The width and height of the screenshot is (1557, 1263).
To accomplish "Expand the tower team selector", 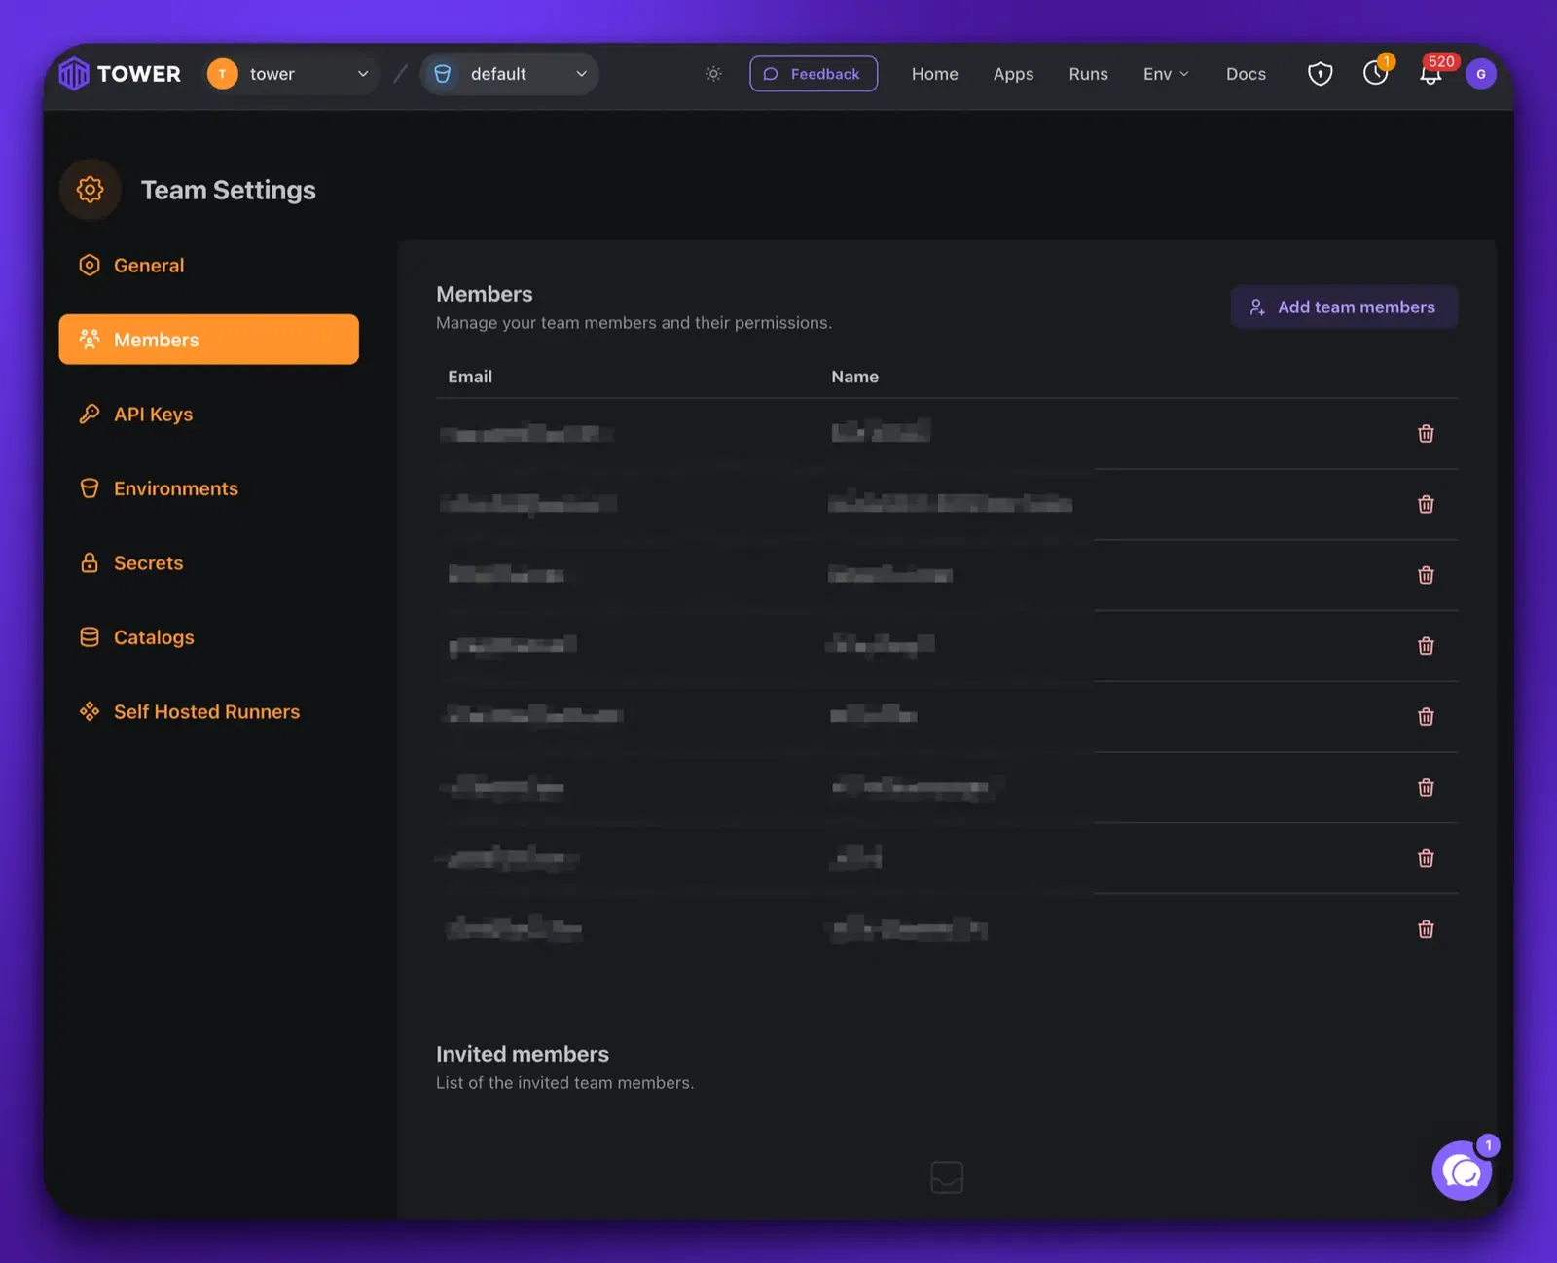I will pyautogui.click(x=291, y=73).
